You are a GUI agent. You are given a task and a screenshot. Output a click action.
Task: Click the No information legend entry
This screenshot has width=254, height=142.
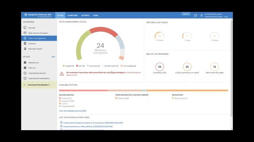[110, 66]
